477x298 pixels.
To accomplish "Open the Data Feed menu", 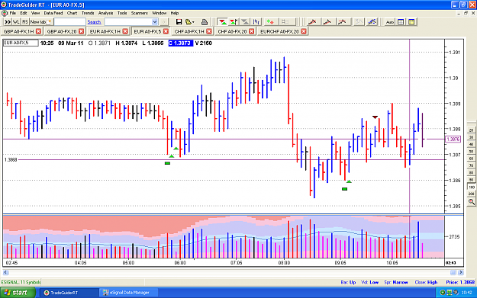I will [x=53, y=13].
